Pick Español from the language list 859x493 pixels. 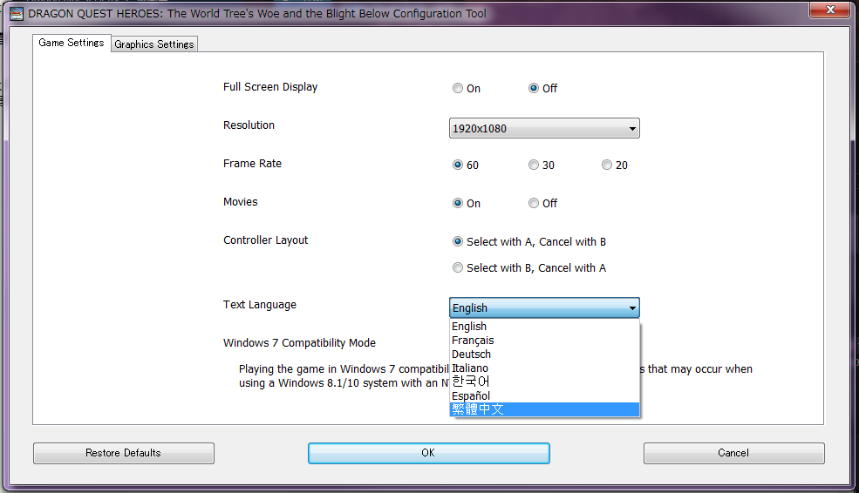tap(544, 395)
